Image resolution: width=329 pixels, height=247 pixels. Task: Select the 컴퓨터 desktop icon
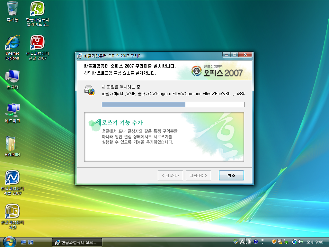(x=13, y=79)
